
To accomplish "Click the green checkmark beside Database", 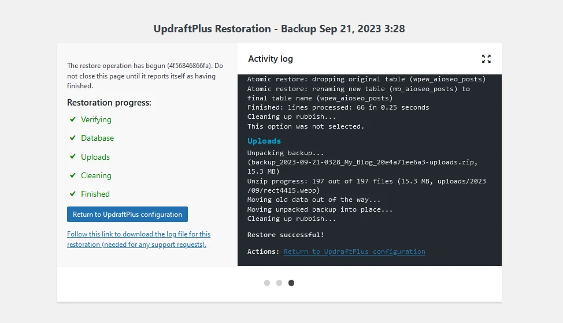I will (x=72, y=138).
